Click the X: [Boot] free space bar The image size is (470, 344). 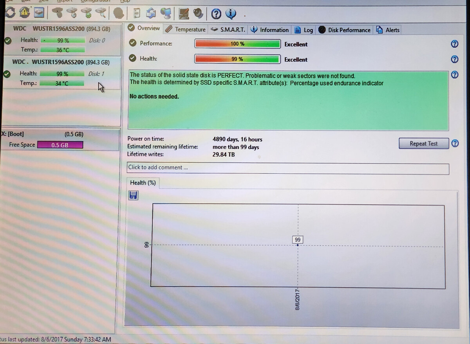(60, 145)
